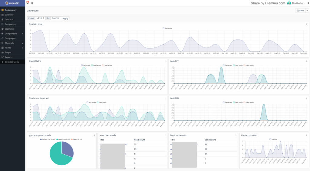The height and width of the screenshot is (171, 310).
Task: Toggle Sent emails legend in Mail-CLT chart
Action: (x=227, y=65)
